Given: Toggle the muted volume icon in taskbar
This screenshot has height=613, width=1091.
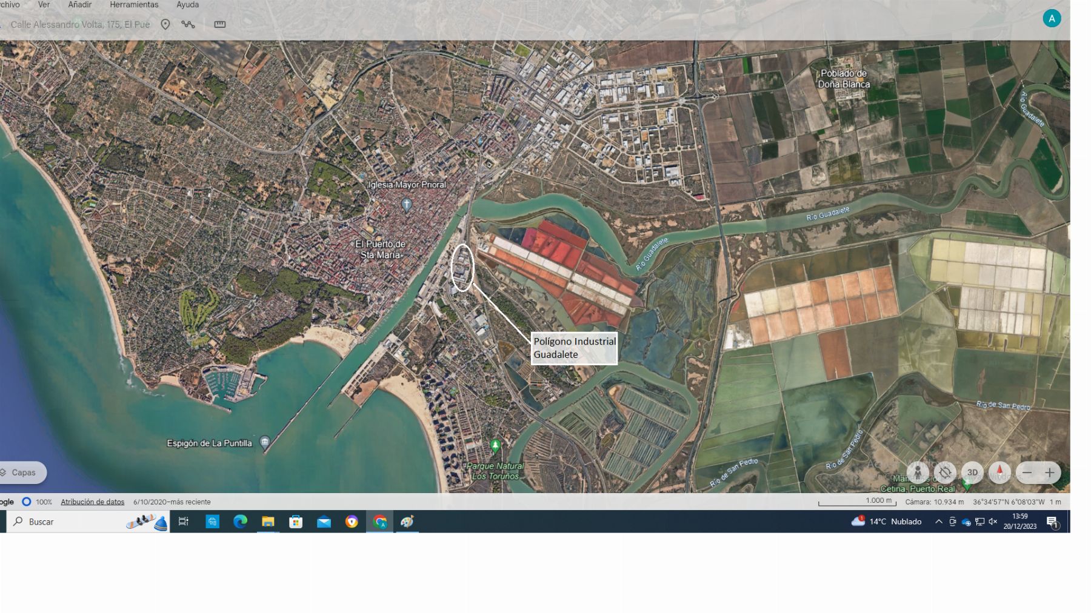Looking at the screenshot, I should 993,522.
